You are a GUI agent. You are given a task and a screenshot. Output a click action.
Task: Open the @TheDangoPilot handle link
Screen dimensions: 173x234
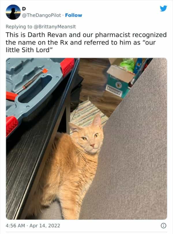tap(42, 15)
